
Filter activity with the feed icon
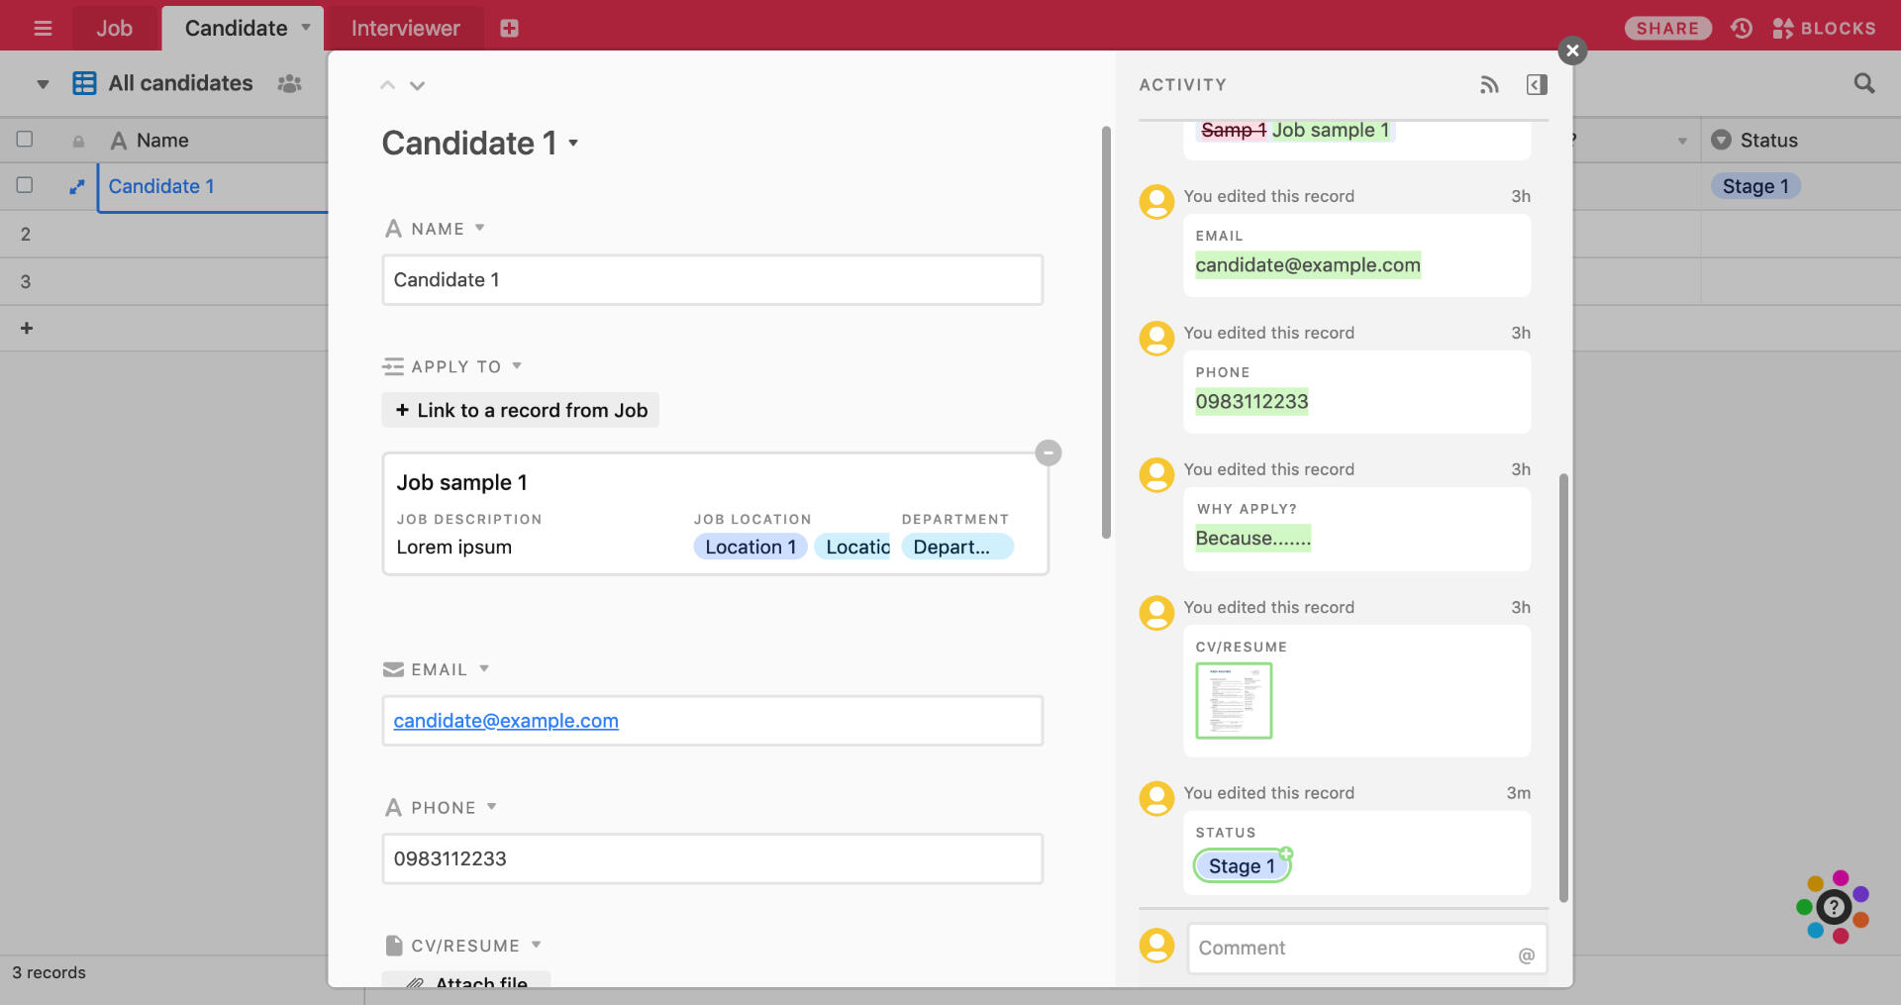tap(1489, 85)
